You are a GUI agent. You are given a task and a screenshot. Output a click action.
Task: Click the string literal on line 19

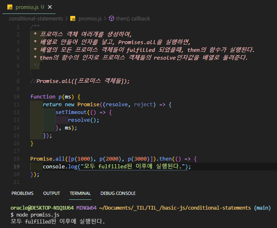tap(132, 166)
